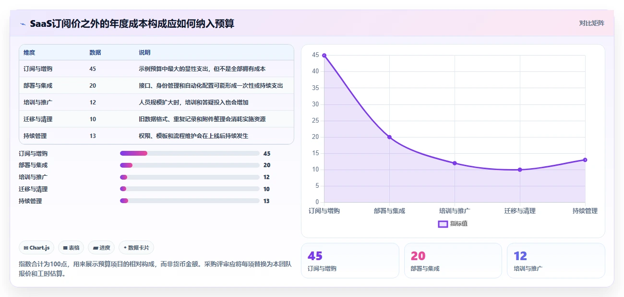Screen dimensions: 624x297
Task: Click the 培训与推广 progress bar
Action: [x=190, y=177]
